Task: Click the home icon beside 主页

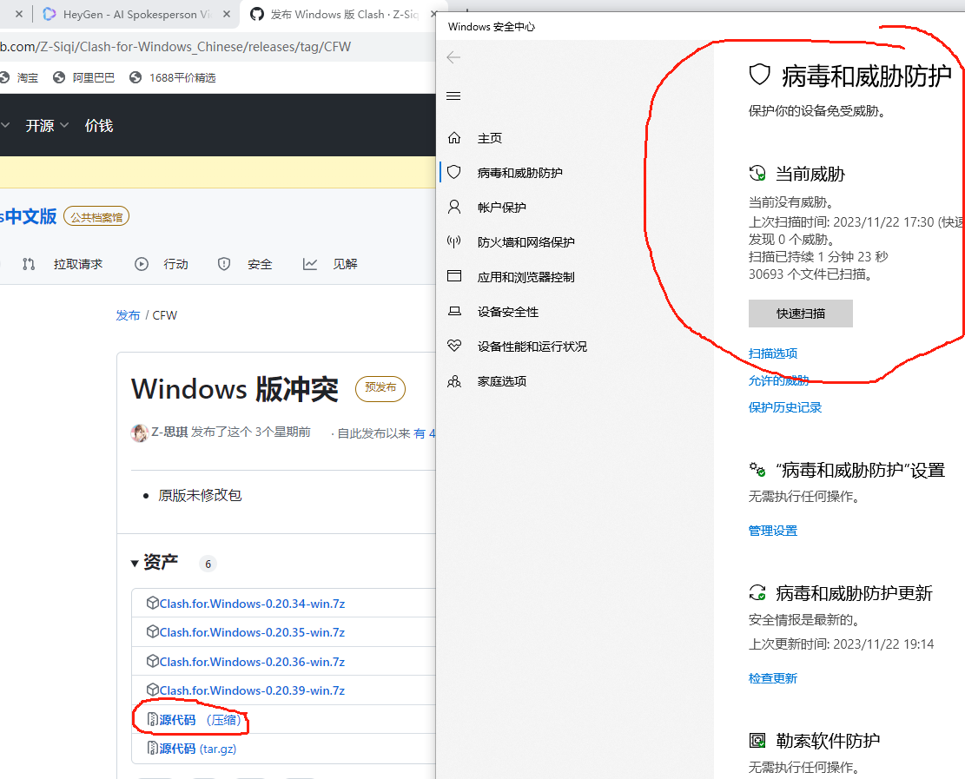Action: (x=454, y=138)
